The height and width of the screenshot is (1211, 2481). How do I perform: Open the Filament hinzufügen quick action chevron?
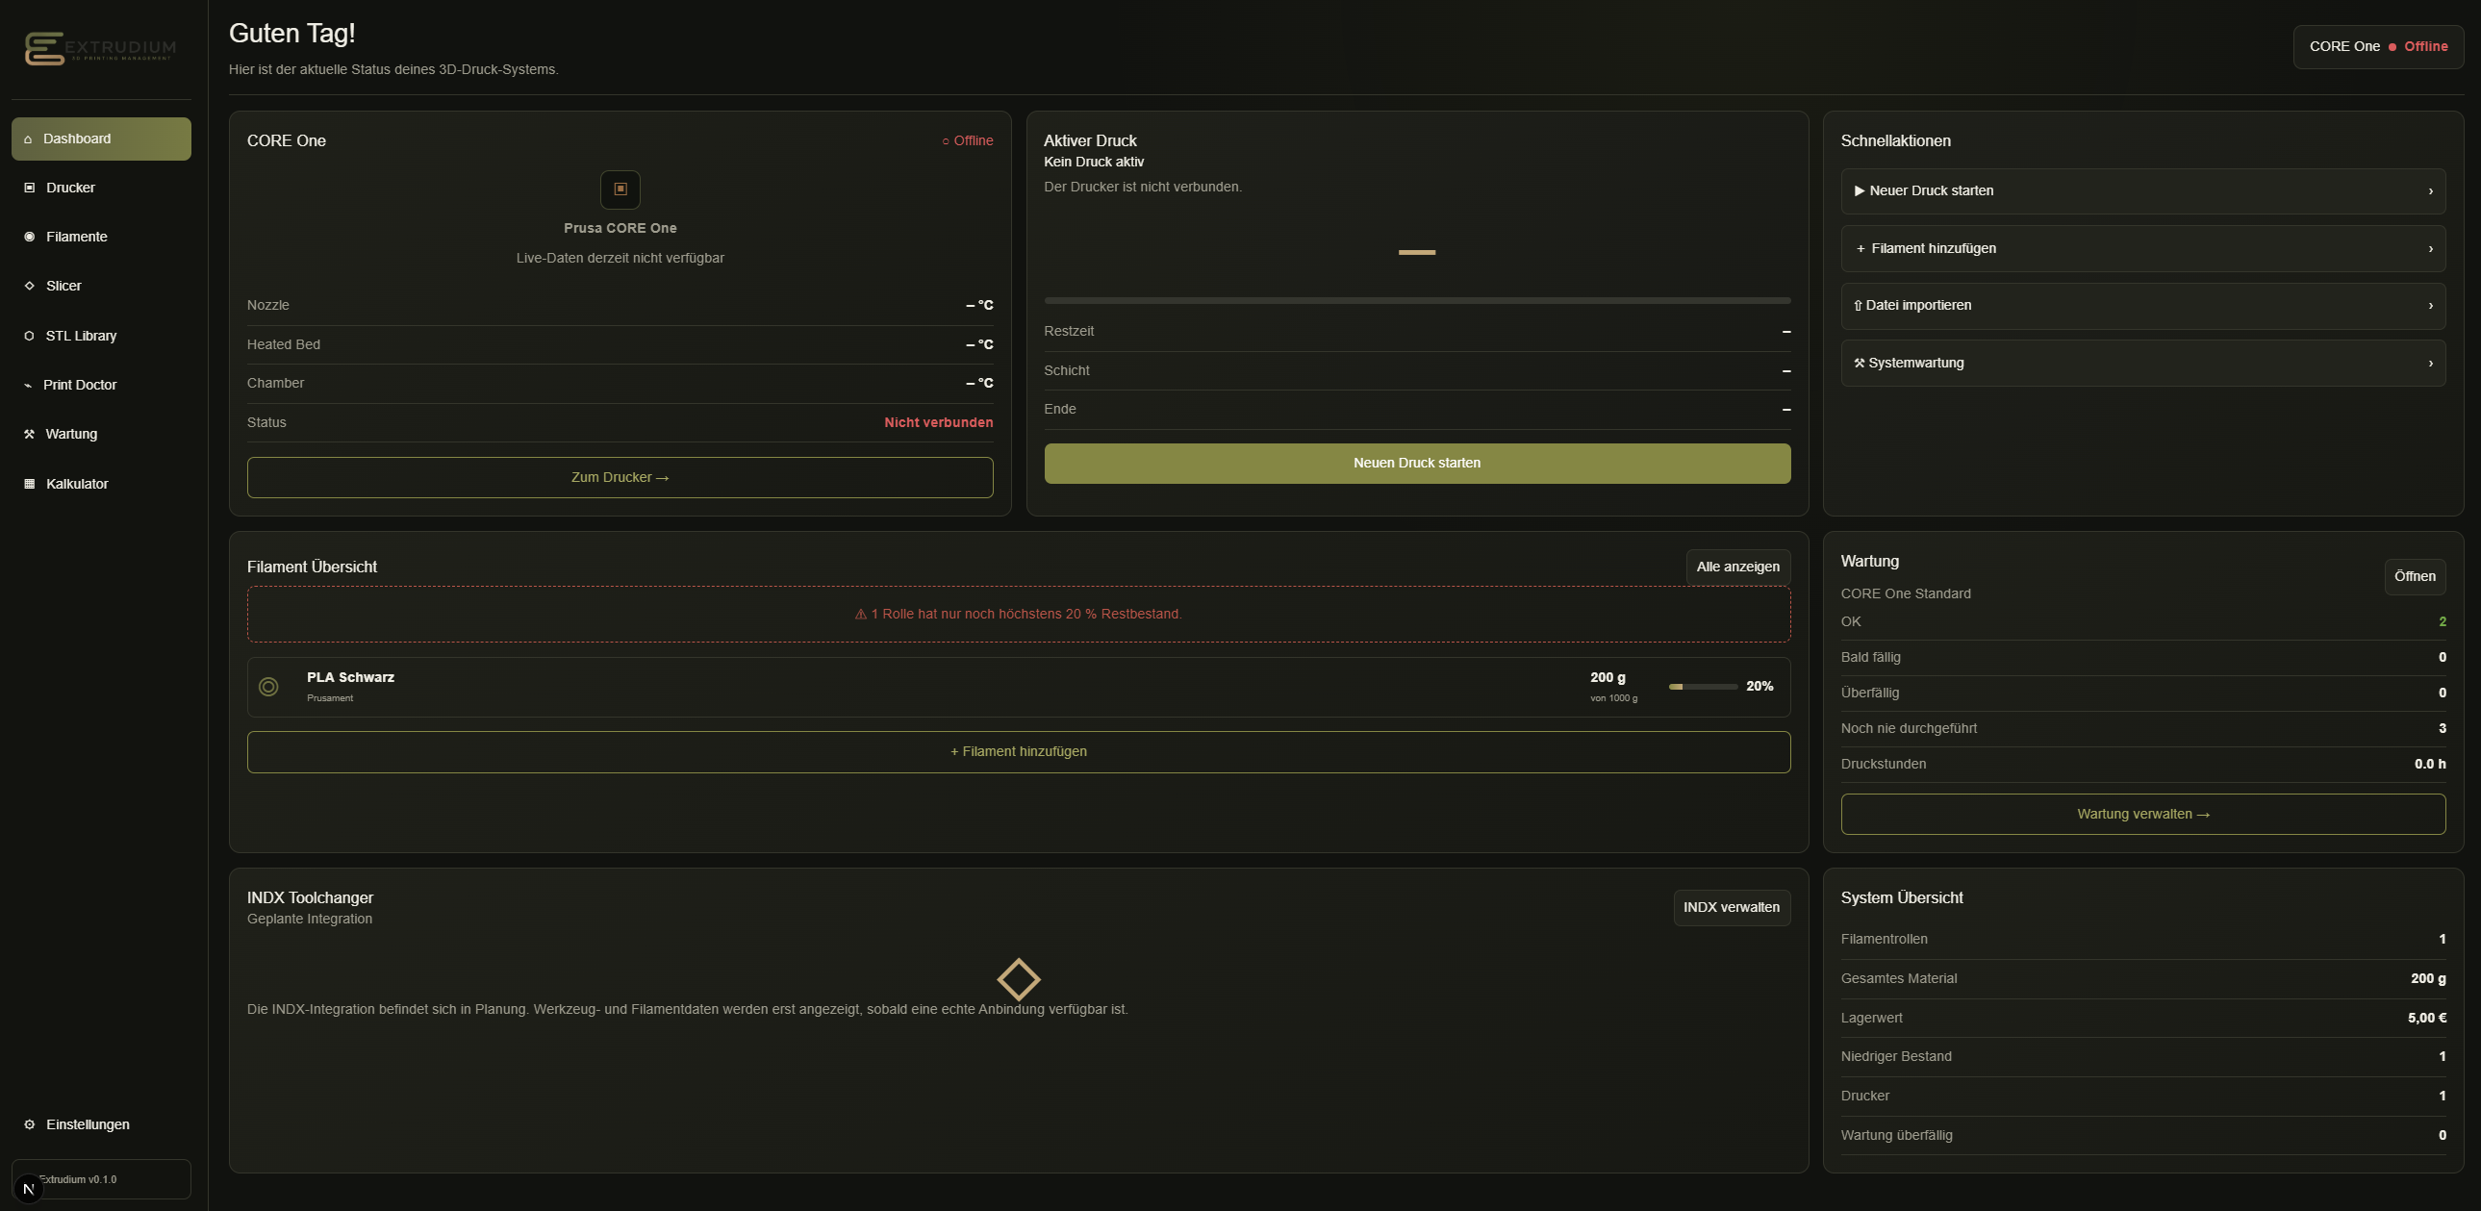point(2431,248)
